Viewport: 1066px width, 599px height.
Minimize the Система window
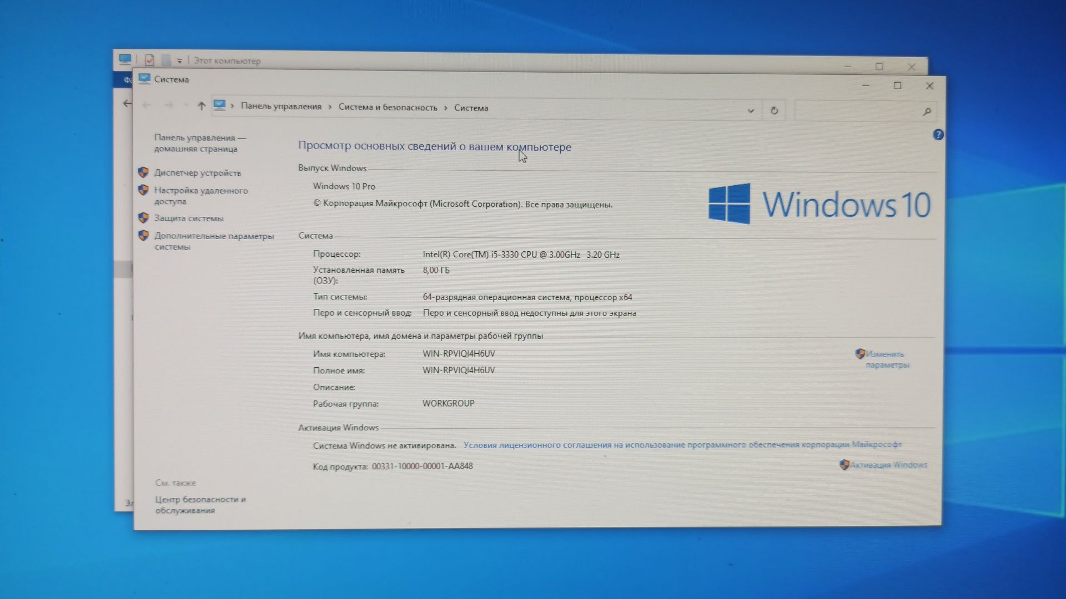pos(866,85)
